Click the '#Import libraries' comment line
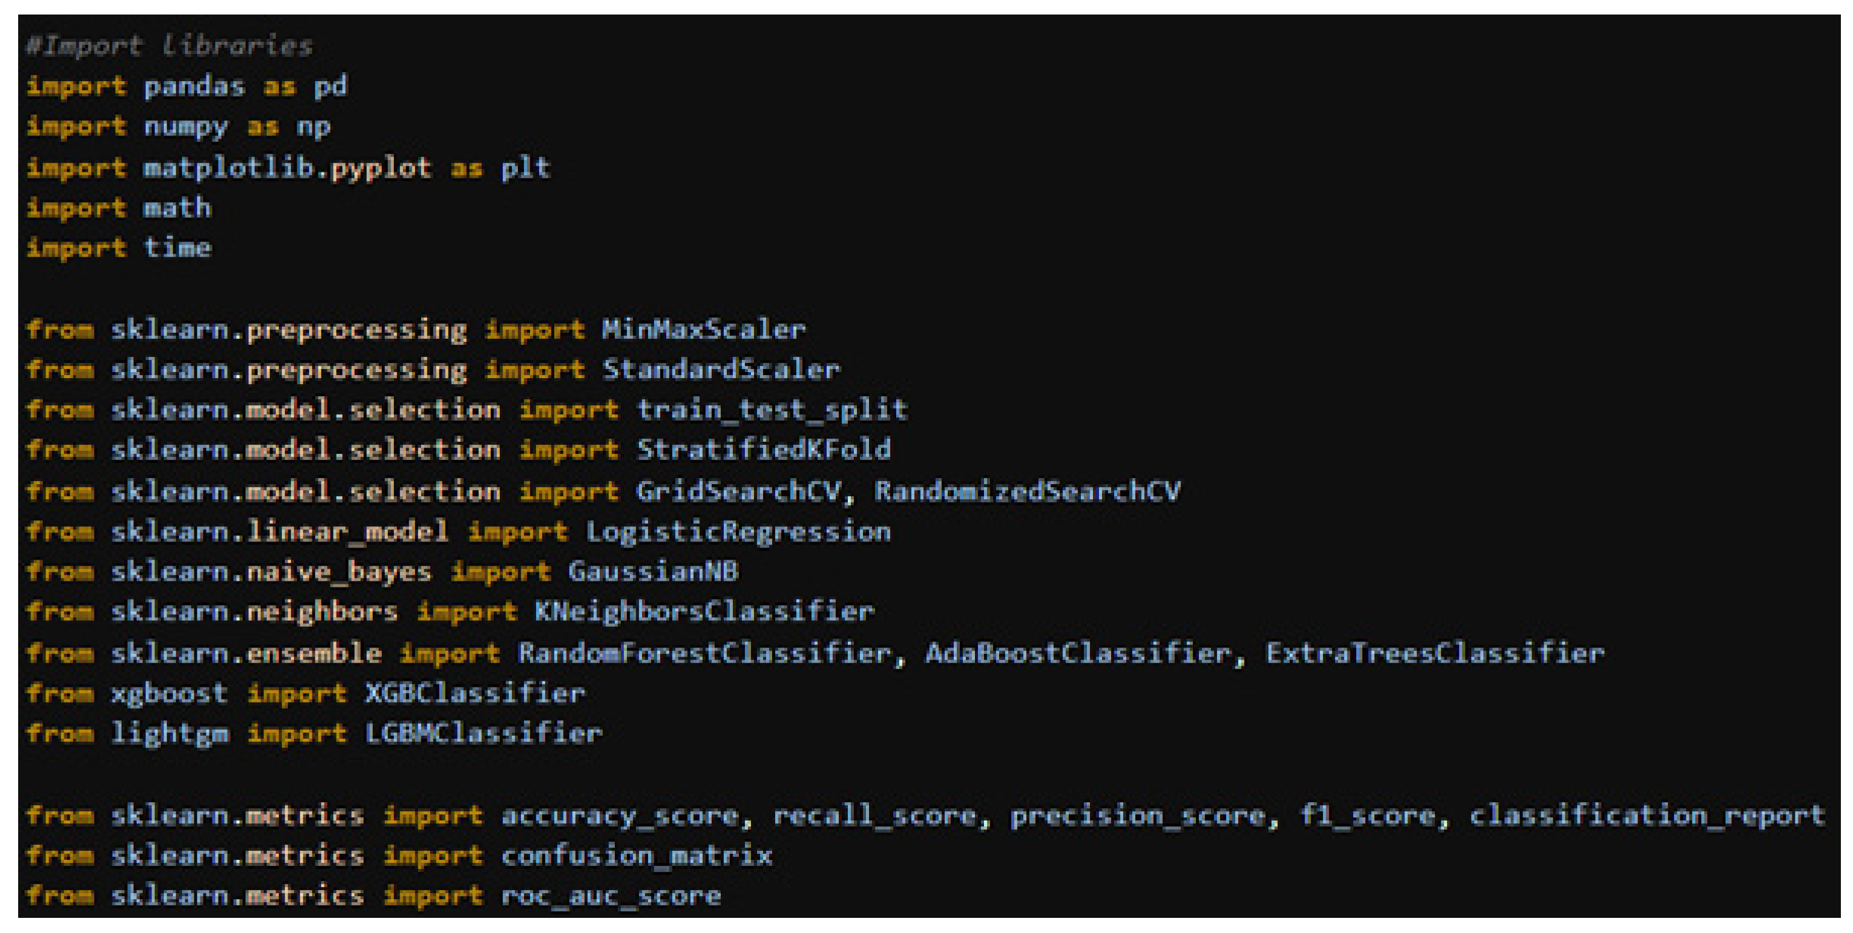This screenshot has height=933, width=1853. [x=169, y=46]
